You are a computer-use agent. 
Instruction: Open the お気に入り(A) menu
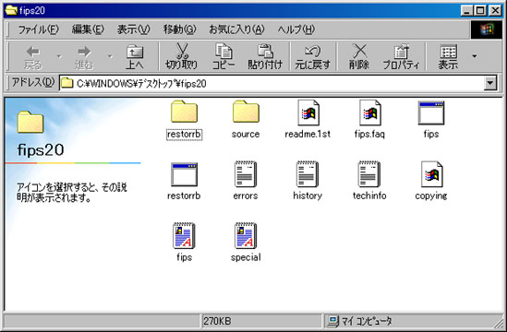coord(236,30)
